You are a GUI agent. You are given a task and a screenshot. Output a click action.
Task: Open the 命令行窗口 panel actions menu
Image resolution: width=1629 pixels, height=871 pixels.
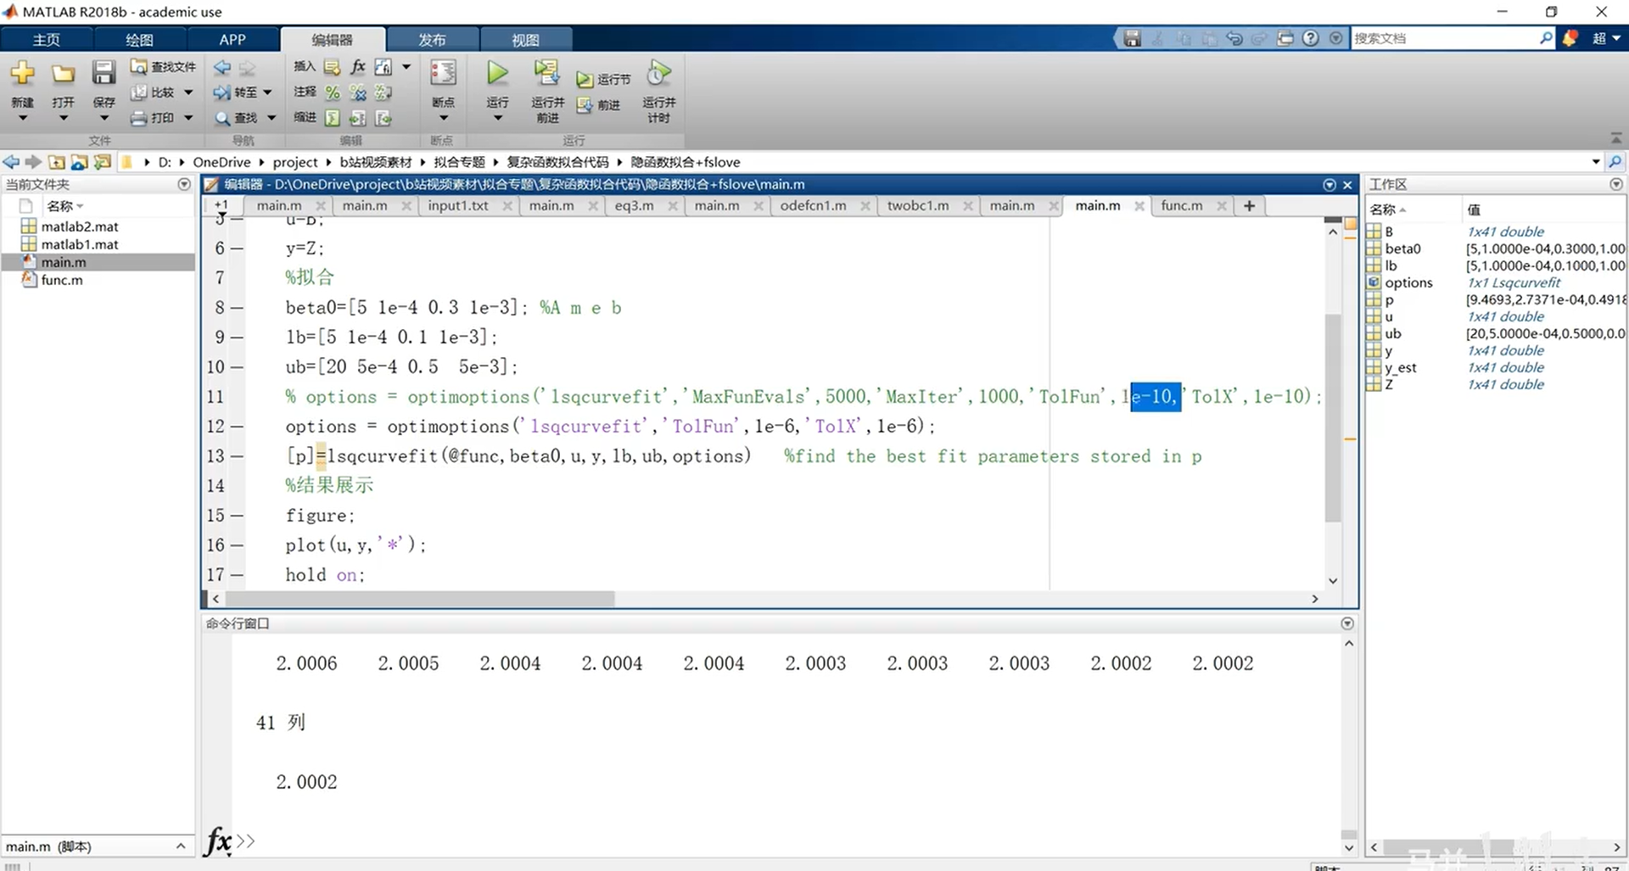(1346, 623)
